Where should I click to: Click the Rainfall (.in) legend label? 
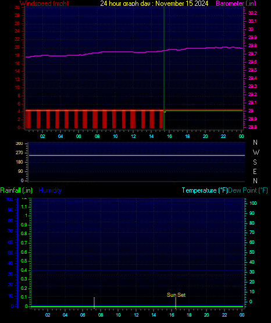16,190
